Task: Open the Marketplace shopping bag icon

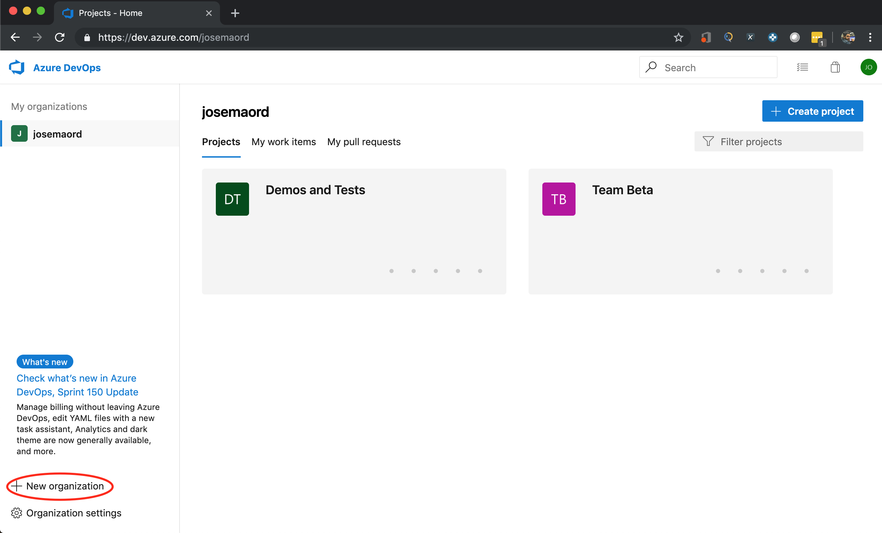Action: [x=835, y=67]
